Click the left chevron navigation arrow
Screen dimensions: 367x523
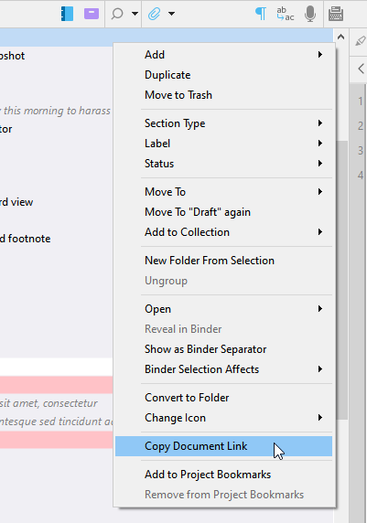[361, 69]
